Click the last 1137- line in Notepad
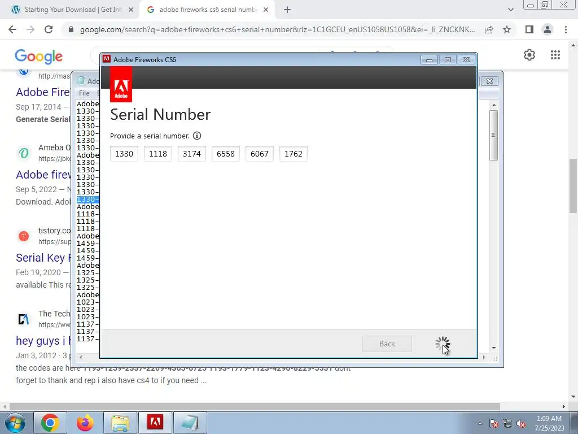The image size is (578, 434). coord(87,339)
